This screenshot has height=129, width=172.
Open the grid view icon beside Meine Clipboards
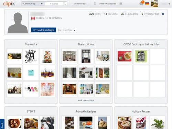[x=95, y=4]
